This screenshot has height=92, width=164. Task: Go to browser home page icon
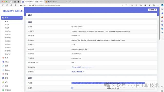click(11, 5)
